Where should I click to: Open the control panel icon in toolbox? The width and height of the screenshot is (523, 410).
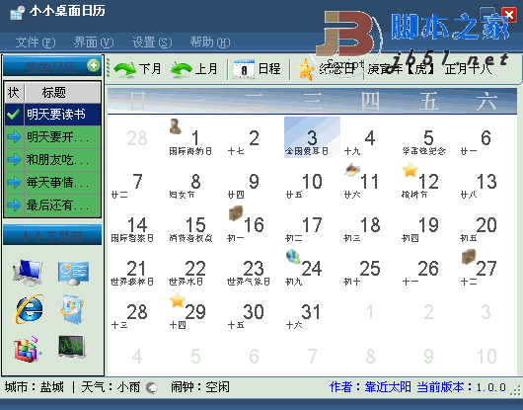point(74,273)
